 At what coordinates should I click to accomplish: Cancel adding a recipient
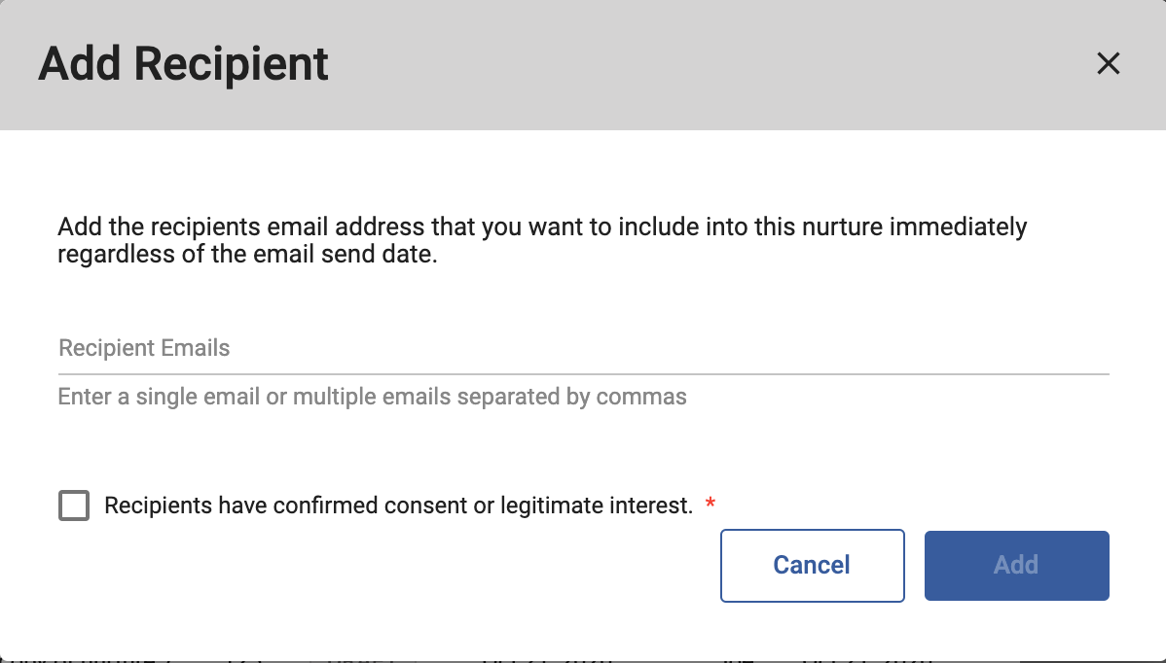(x=812, y=565)
